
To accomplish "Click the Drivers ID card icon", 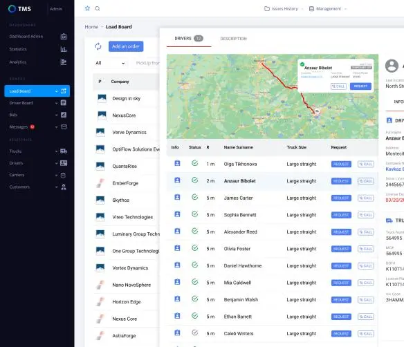I will click(64, 163).
